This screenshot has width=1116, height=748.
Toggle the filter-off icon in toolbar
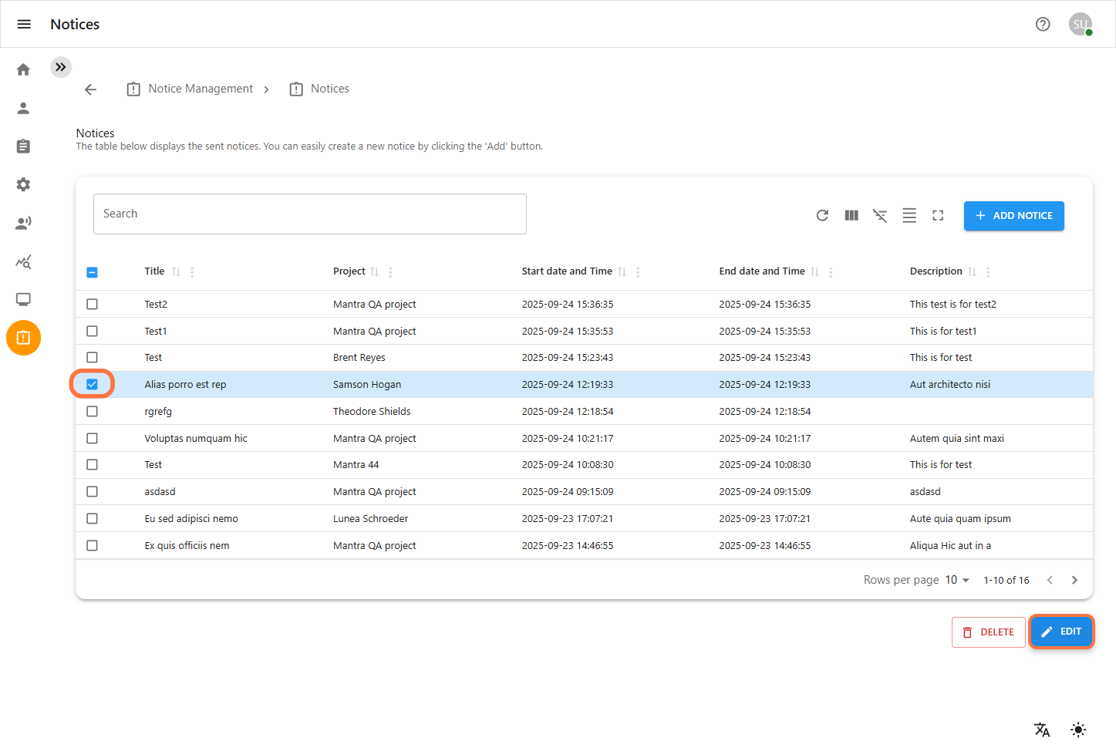[x=880, y=216]
